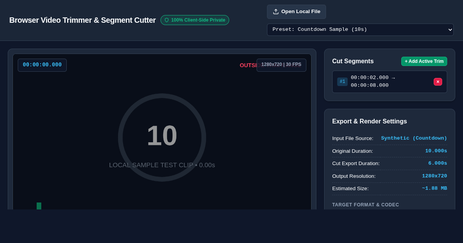
Task: Click the Cut Segments panel heading
Action: [x=353, y=61]
